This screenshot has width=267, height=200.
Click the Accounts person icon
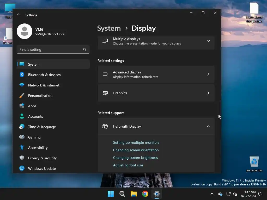point(22,116)
